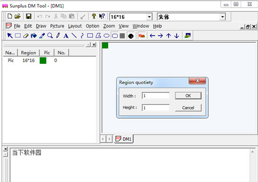
Task: Switch to the DM1 document tab
Action: coord(124,139)
